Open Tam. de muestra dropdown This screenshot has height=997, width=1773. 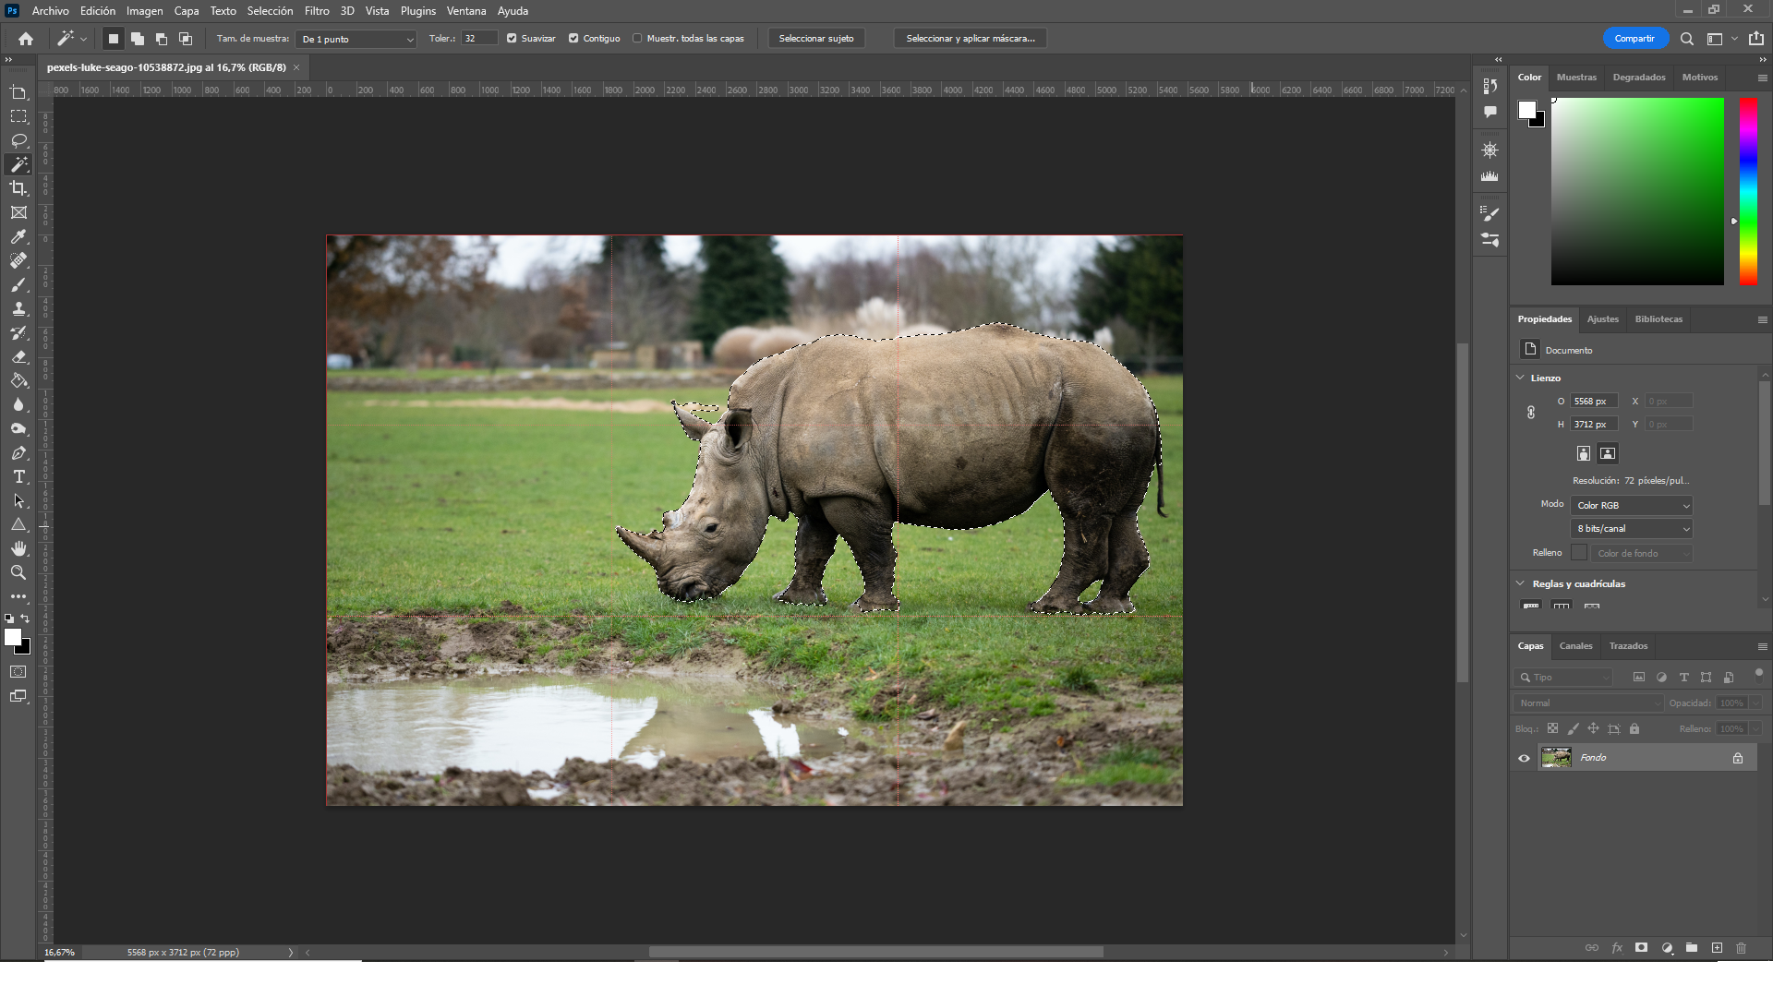357,39
